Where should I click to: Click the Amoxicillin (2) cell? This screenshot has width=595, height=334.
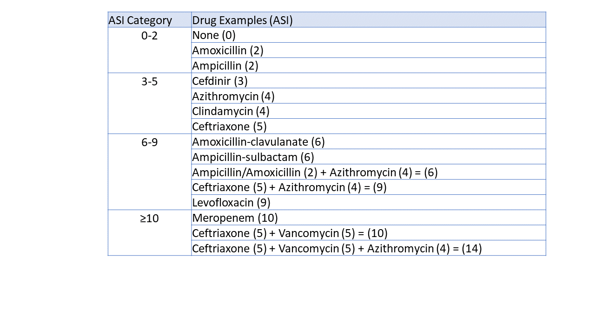coord(369,50)
